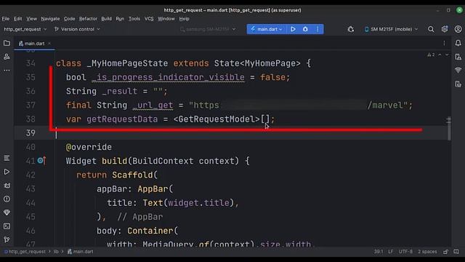The width and height of the screenshot is (465, 262).
Task: Click _is_progress_indicator_visible on line 35
Action: point(168,77)
